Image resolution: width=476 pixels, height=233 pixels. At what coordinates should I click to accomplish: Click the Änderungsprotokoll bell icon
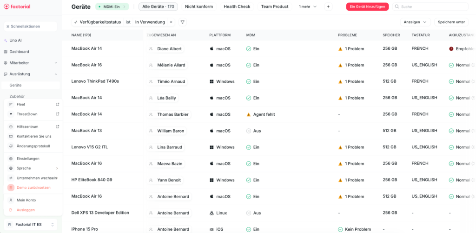11,146
